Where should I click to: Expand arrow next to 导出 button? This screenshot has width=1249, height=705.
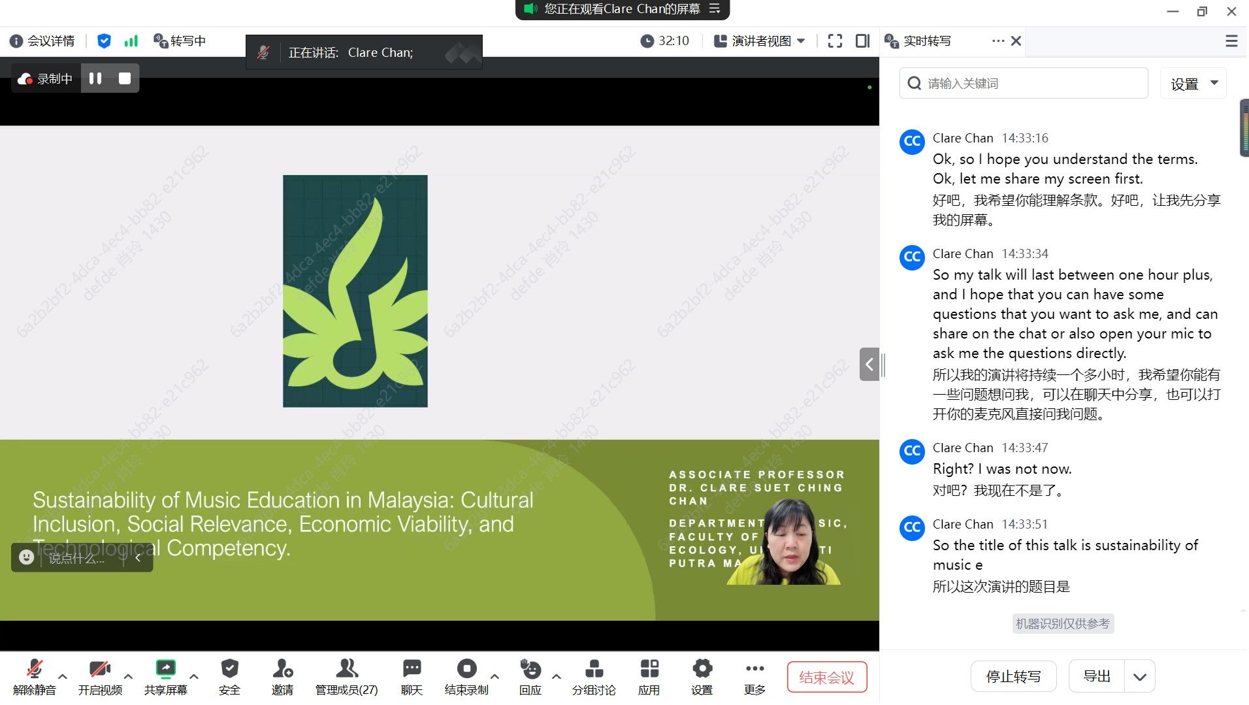coord(1140,677)
